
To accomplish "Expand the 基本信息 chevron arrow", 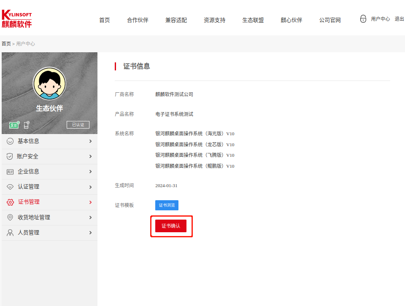I will pyautogui.click(x=90, y=141).
